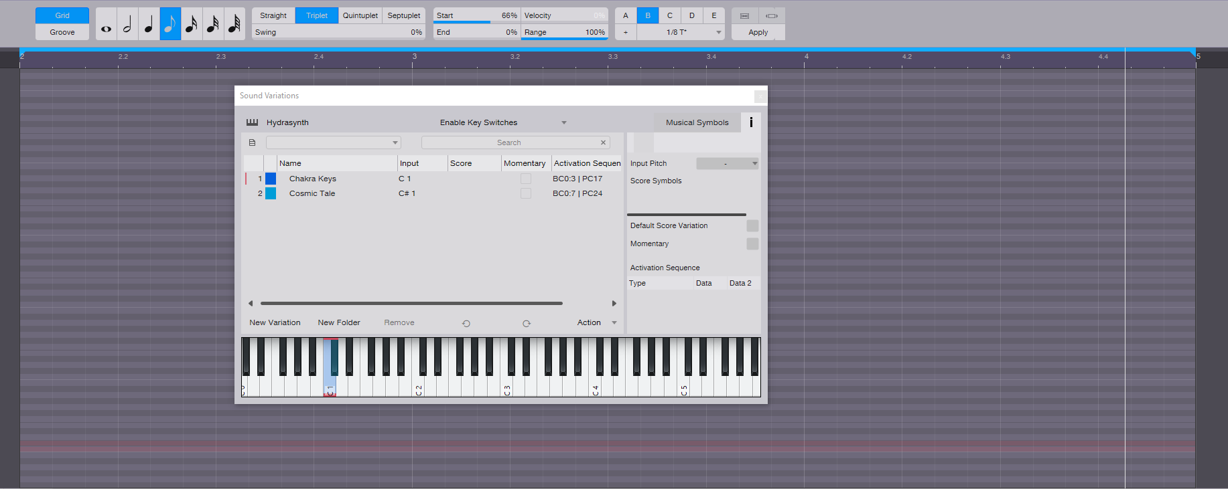Select the half note quantize value
This screenshot has width=1228, height=489.
(127, 24)
